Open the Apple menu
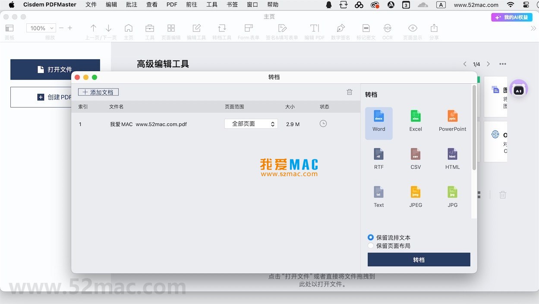 point(12,5)
